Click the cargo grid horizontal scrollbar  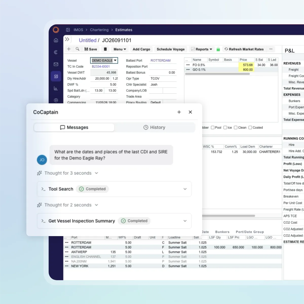tap(229, 216)
